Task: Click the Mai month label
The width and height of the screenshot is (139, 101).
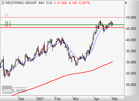Action: point(115,99)
